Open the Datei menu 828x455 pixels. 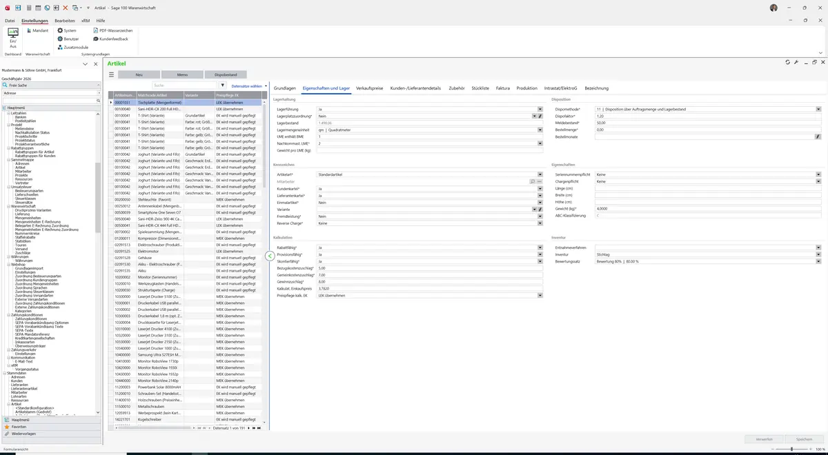coord(10,21)
